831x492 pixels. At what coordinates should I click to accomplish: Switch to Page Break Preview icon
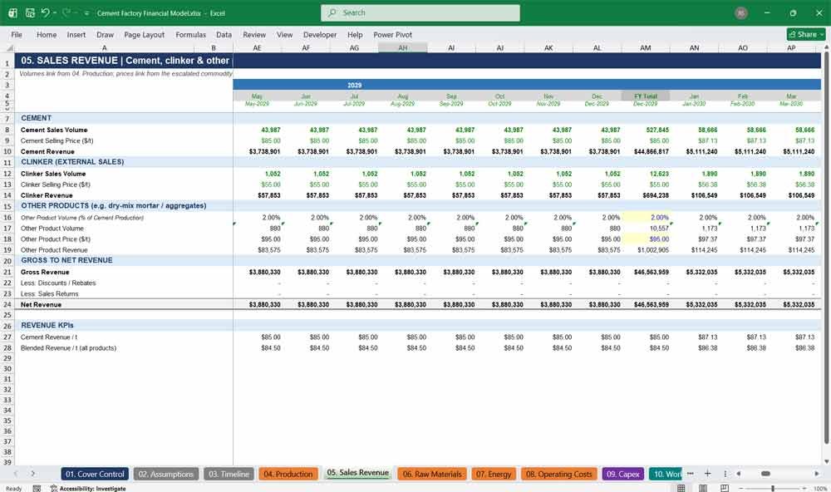[x=725, y=488]
